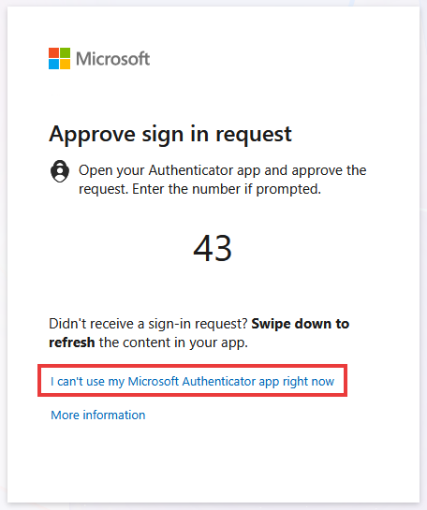This screenshot has height=510, width=427.
Task: Click the word 'Approve' in the heading
Action: tap(92, 135)
